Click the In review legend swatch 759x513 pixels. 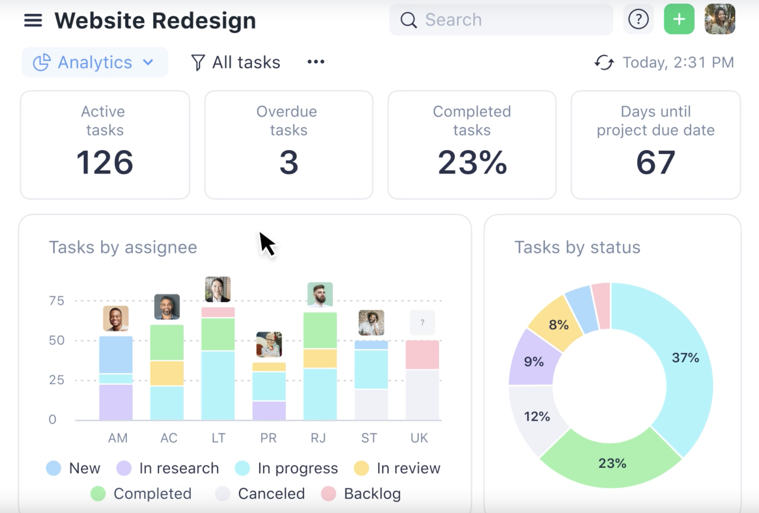(x=361, y=468)
